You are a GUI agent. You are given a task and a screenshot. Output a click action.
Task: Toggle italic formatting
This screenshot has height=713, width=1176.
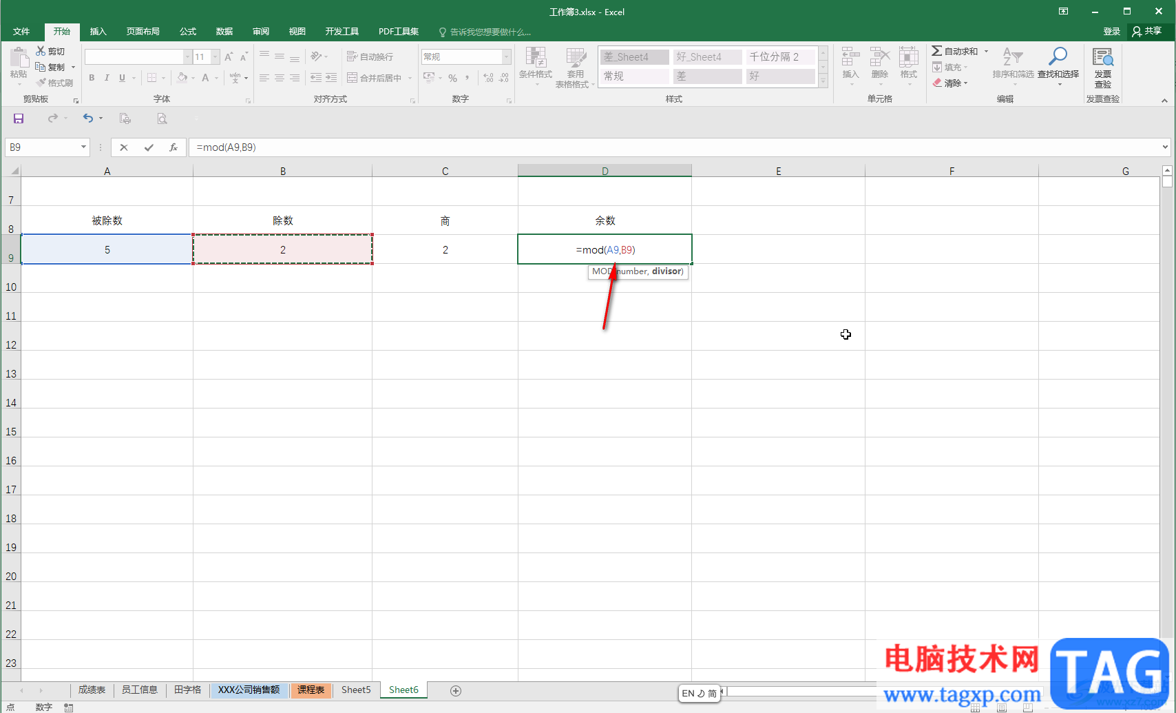[107, 78]
